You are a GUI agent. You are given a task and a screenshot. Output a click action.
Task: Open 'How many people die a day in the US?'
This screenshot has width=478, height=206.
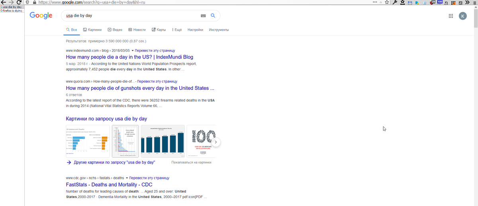pos(129,57)
